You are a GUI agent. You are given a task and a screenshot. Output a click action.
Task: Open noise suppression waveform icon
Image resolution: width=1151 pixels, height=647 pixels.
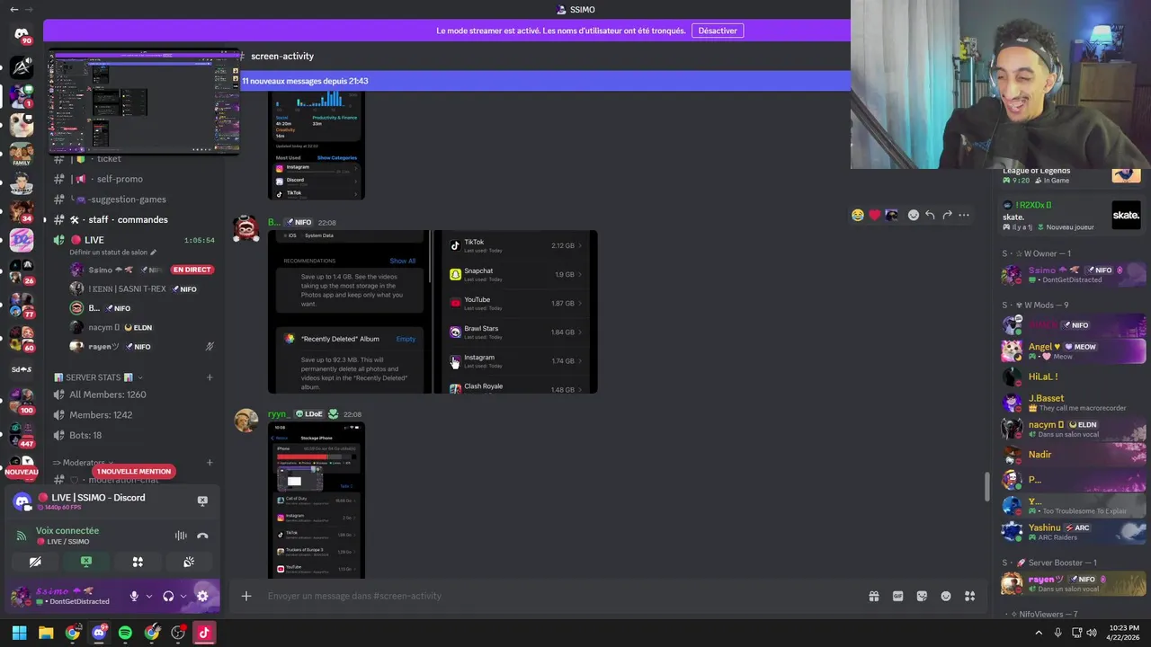[x=181, y=536]
